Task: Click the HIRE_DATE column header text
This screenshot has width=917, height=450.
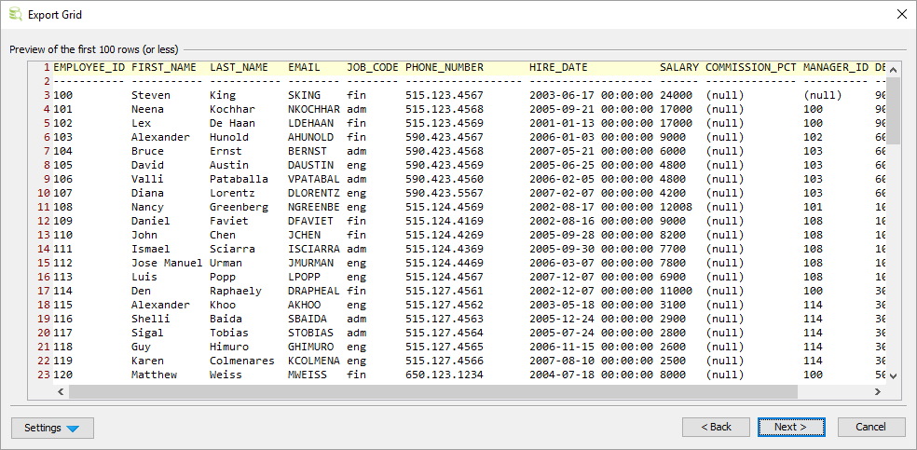Action: [x=558, y=67]
